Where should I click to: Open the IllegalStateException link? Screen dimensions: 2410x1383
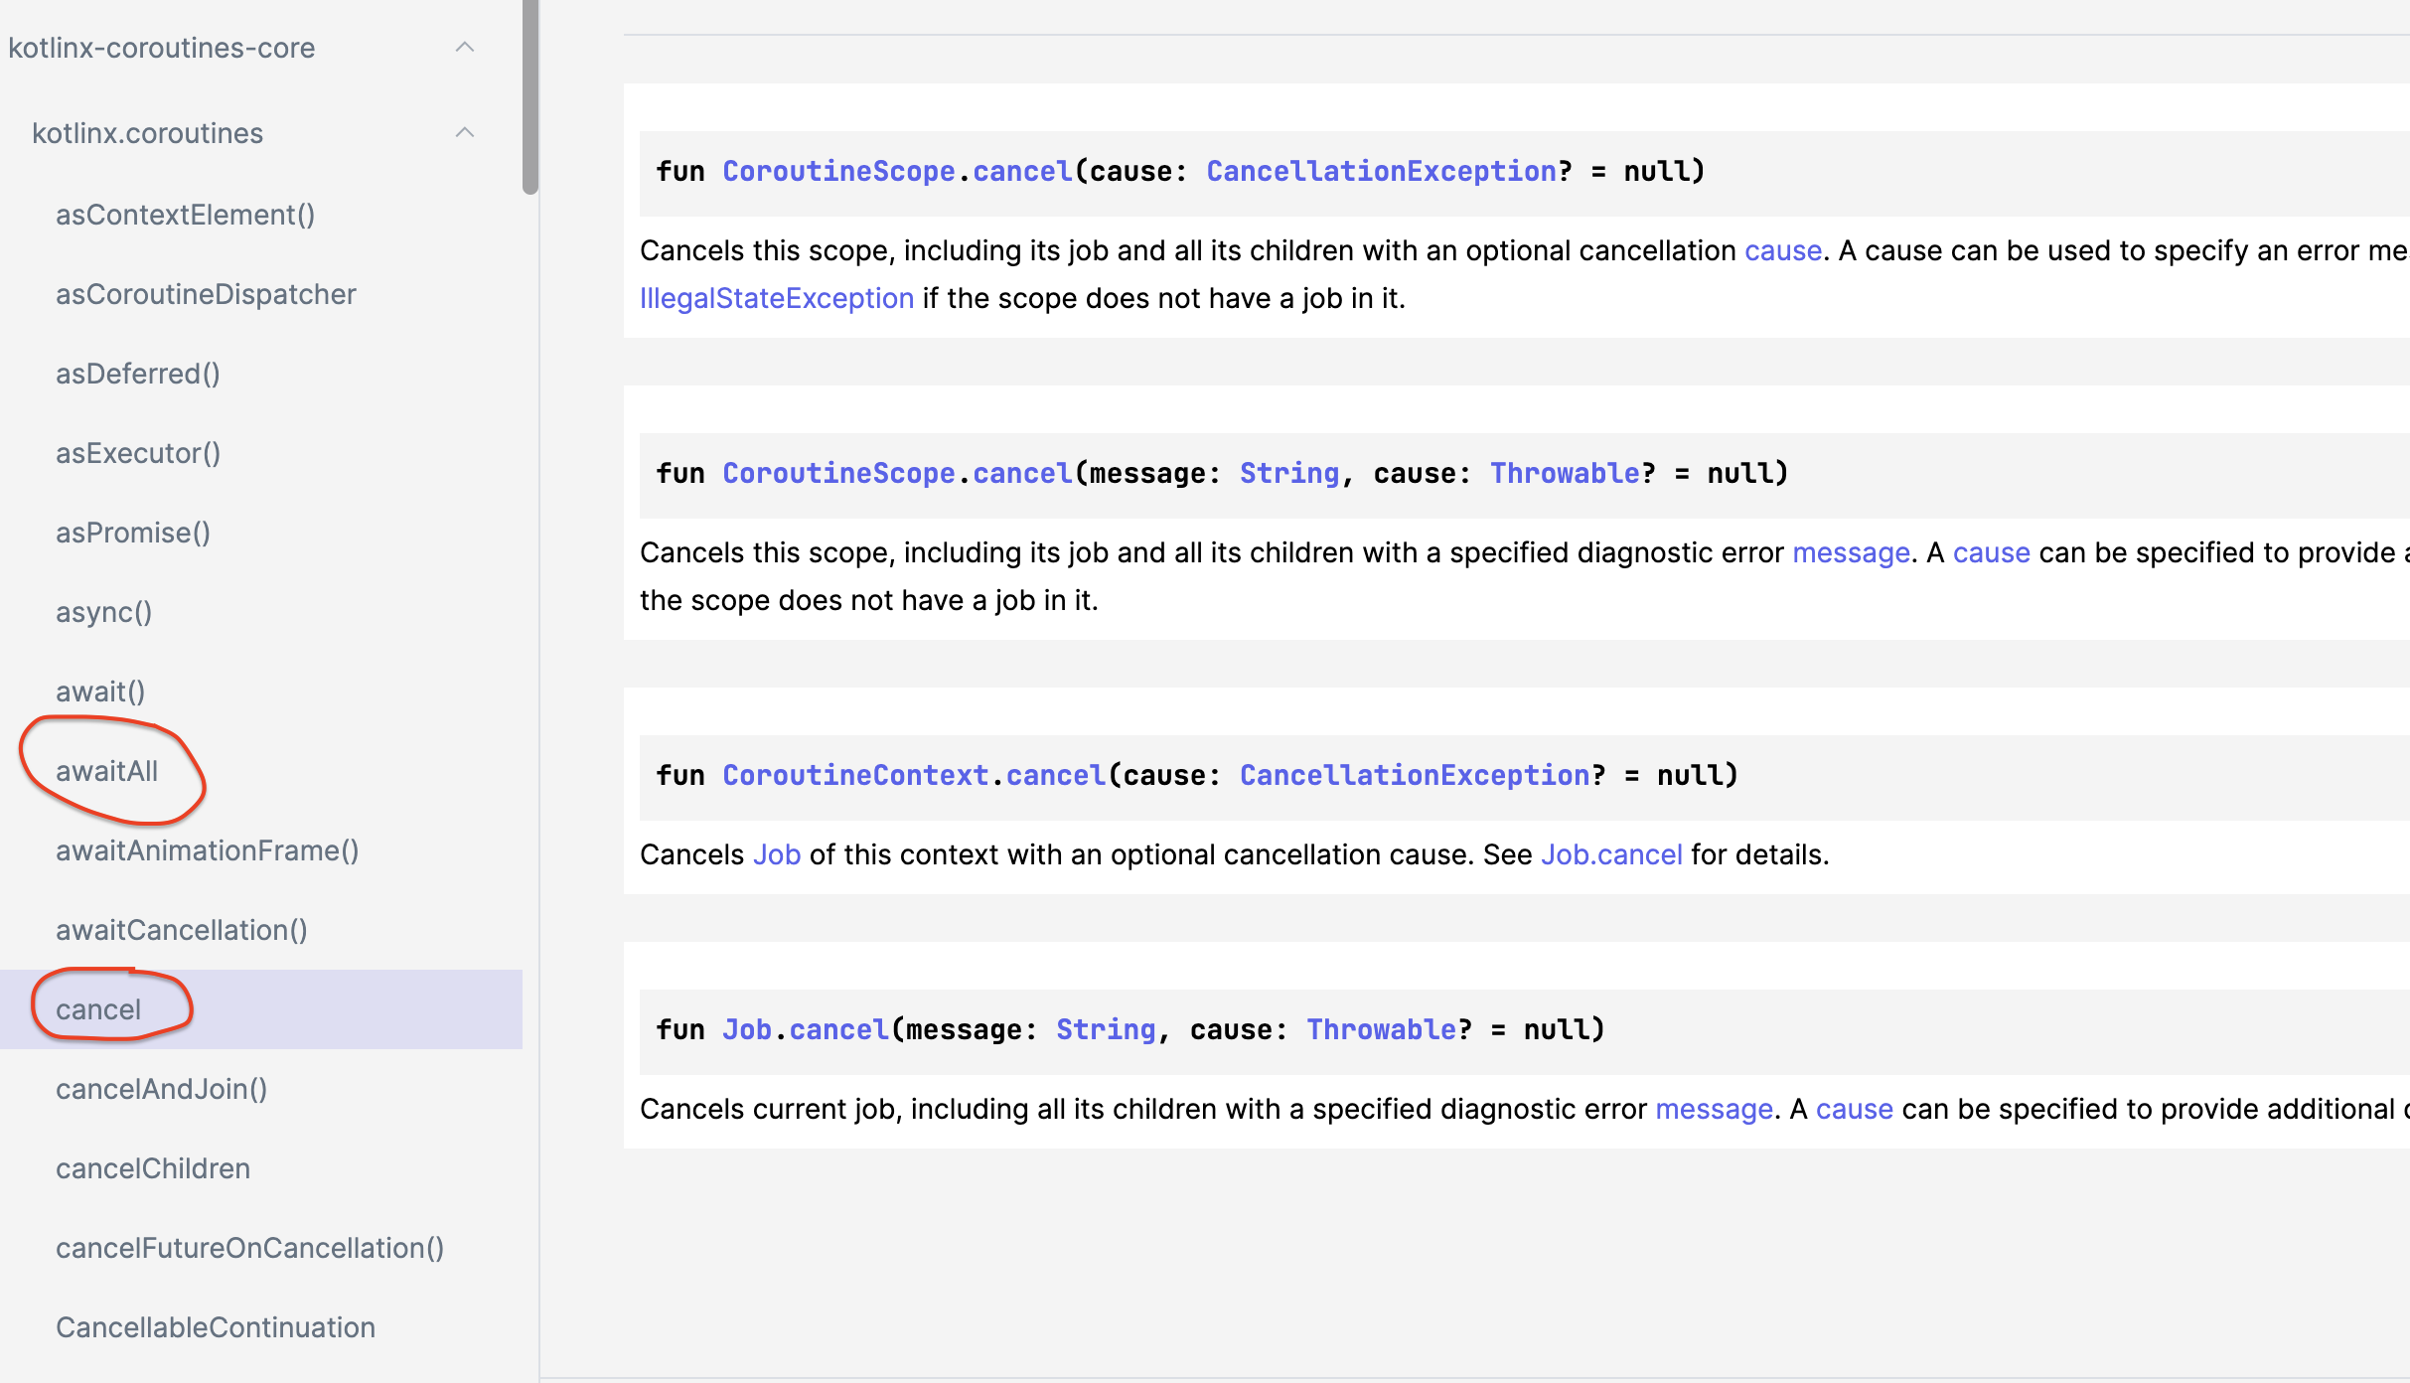click(777, 297)
